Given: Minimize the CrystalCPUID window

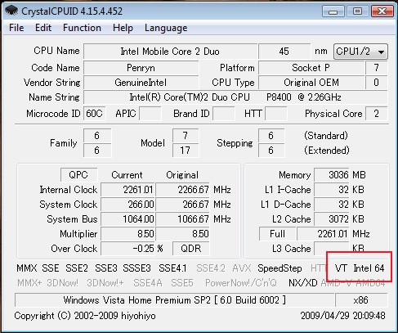Looking at the screenshot, I should (x=333, y=11).
